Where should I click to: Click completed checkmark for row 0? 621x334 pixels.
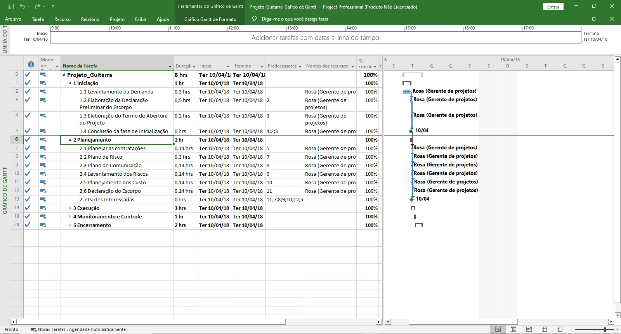pos(28,74)
